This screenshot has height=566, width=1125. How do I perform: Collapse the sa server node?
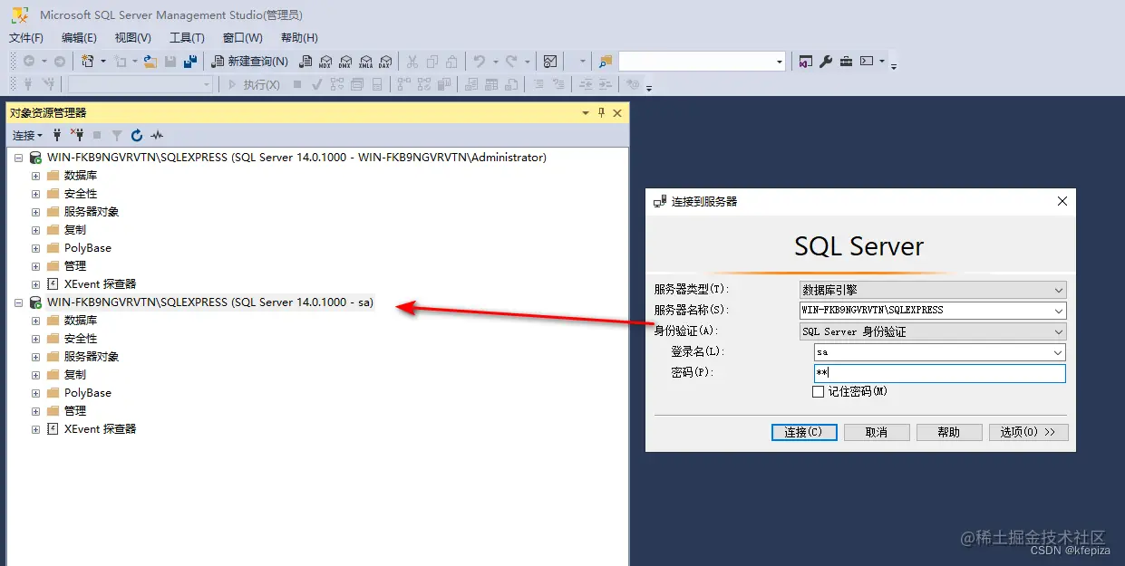18,302
